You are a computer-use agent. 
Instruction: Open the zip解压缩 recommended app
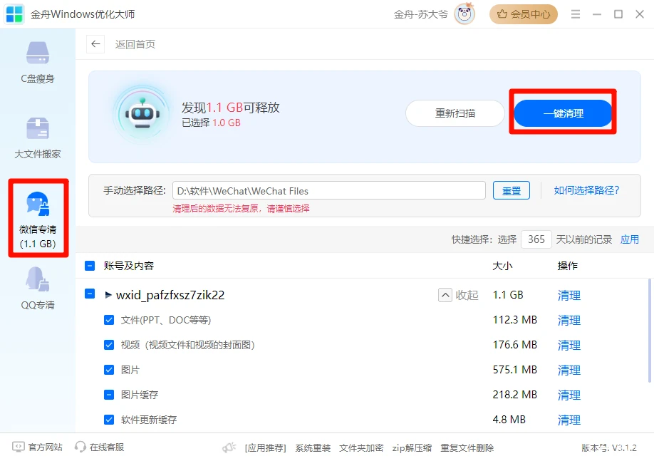[x=412, y=448]
